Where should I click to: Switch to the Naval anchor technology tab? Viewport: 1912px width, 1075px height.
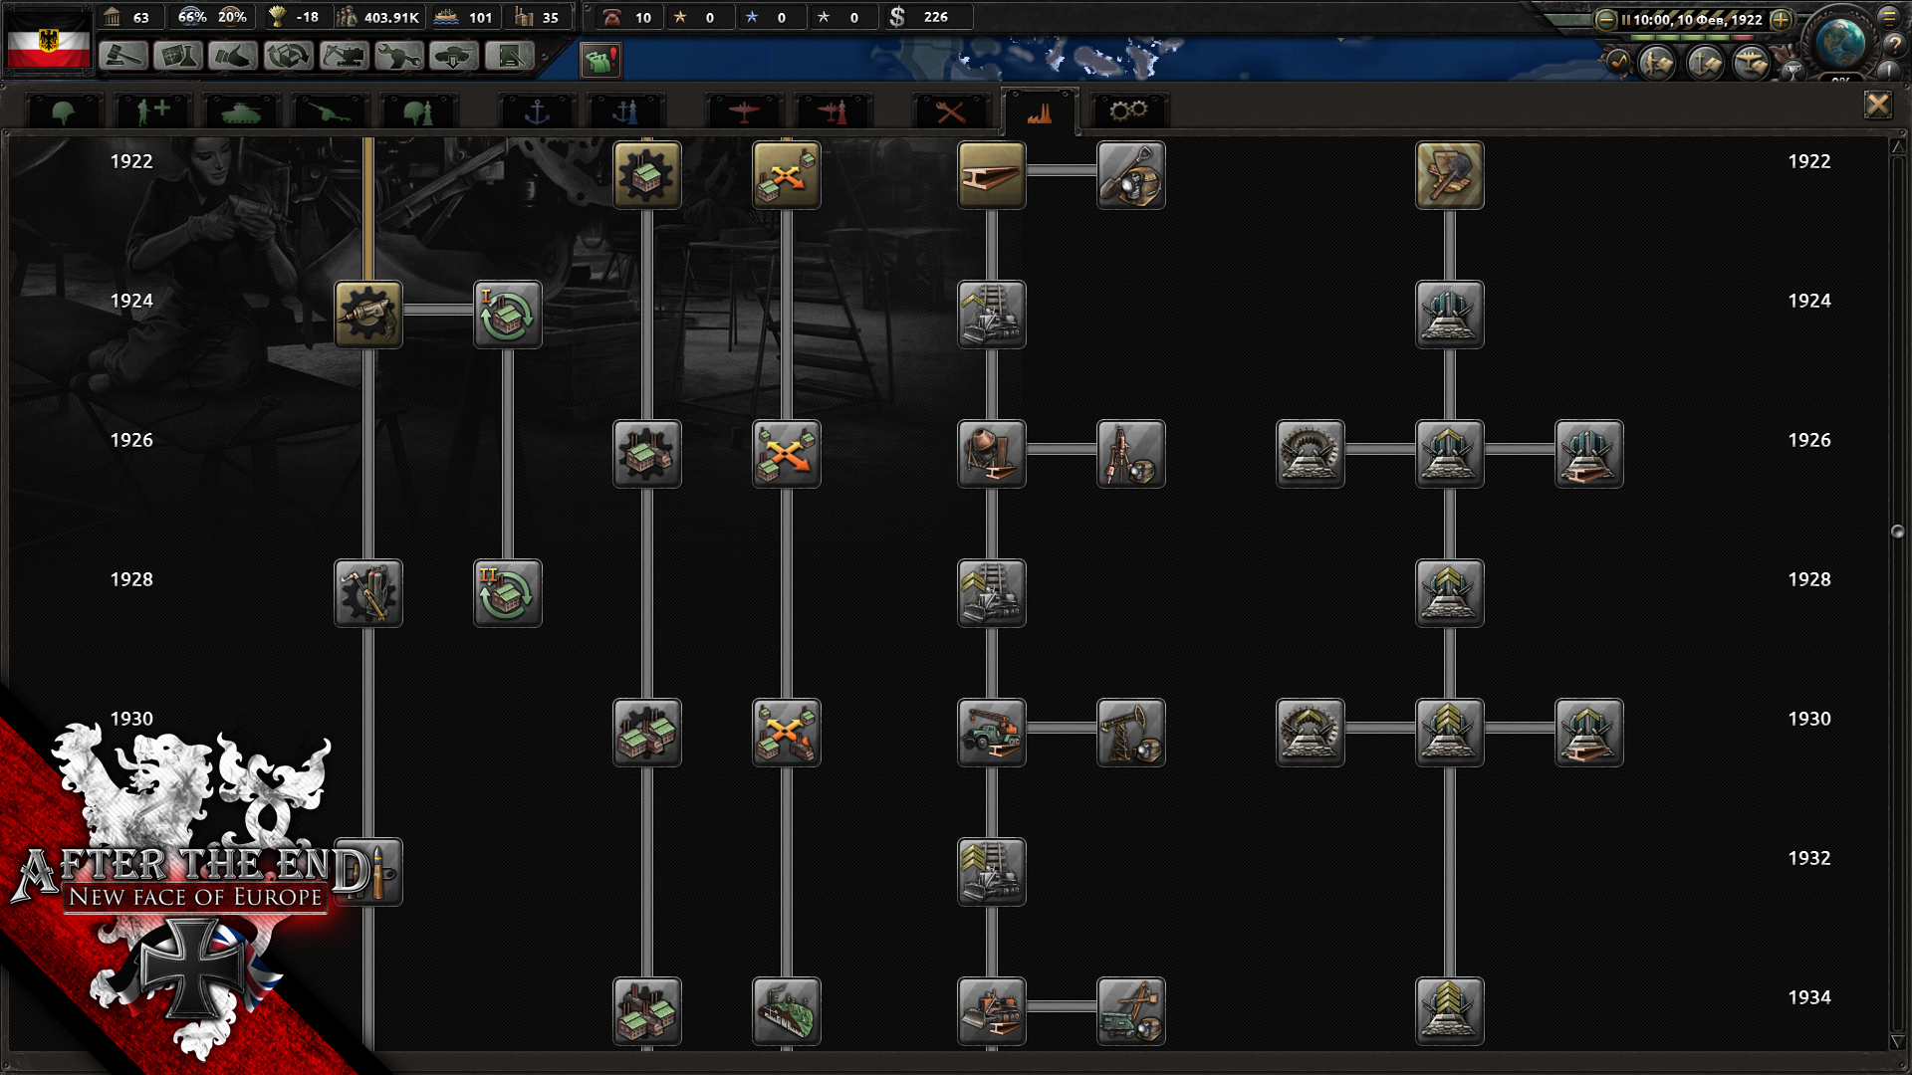(537, 111)
